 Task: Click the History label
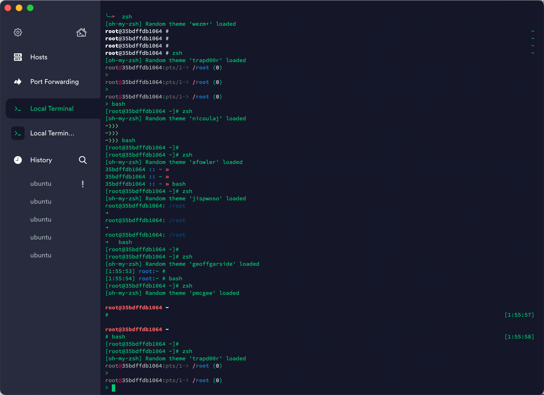41,160
